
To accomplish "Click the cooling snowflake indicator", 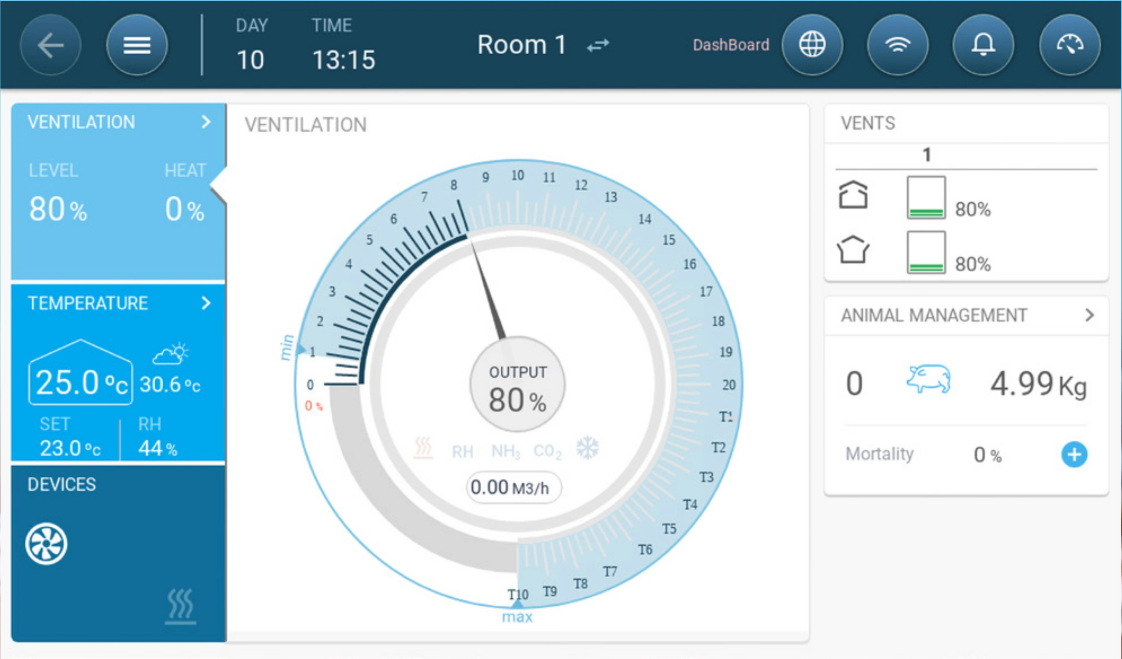I will 588,448.
